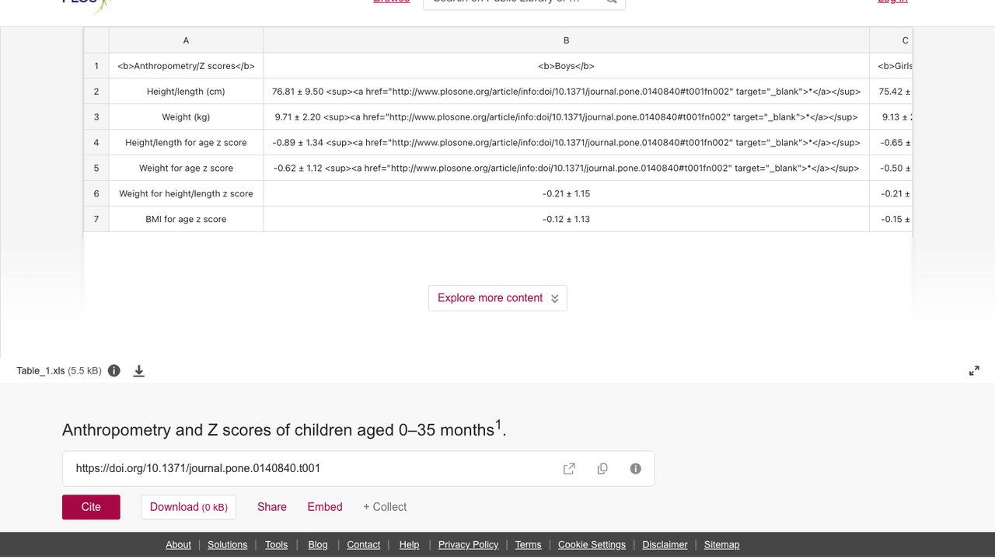Open the Sitemap footer link
Viewport: 995px width, 559px height.
tap(721, 545)
